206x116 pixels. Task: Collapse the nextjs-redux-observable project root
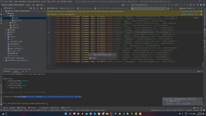(4, 11)
